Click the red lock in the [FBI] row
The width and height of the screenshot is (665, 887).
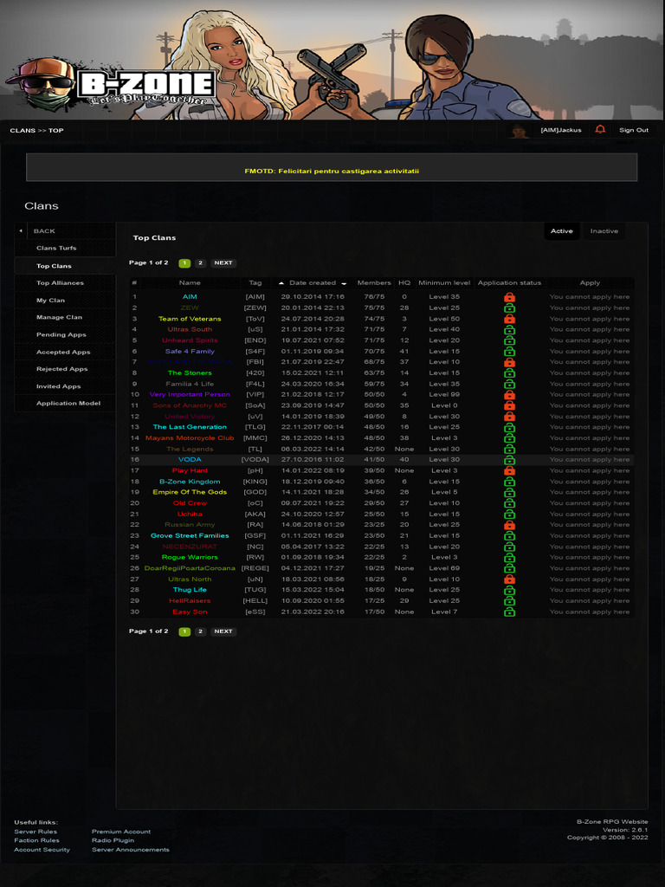click(509, 362)
